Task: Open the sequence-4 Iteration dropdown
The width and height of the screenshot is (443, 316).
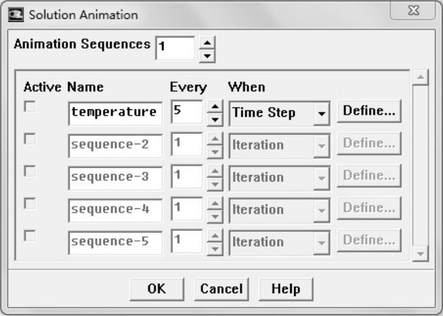Action: [x=321, y=210]
